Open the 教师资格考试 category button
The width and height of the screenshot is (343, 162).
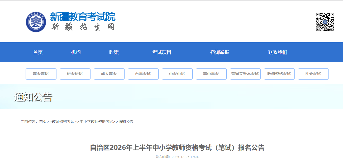[x=279, y=74]
